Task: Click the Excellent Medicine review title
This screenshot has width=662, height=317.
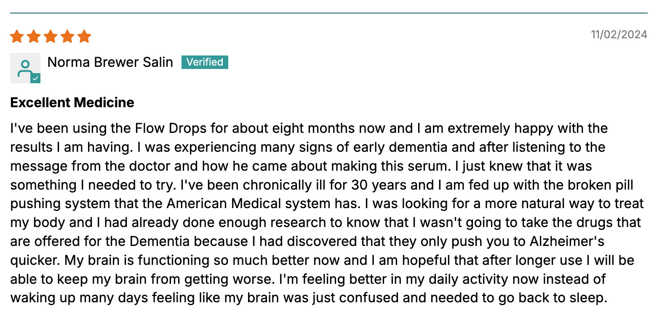Action: [72, 103]
